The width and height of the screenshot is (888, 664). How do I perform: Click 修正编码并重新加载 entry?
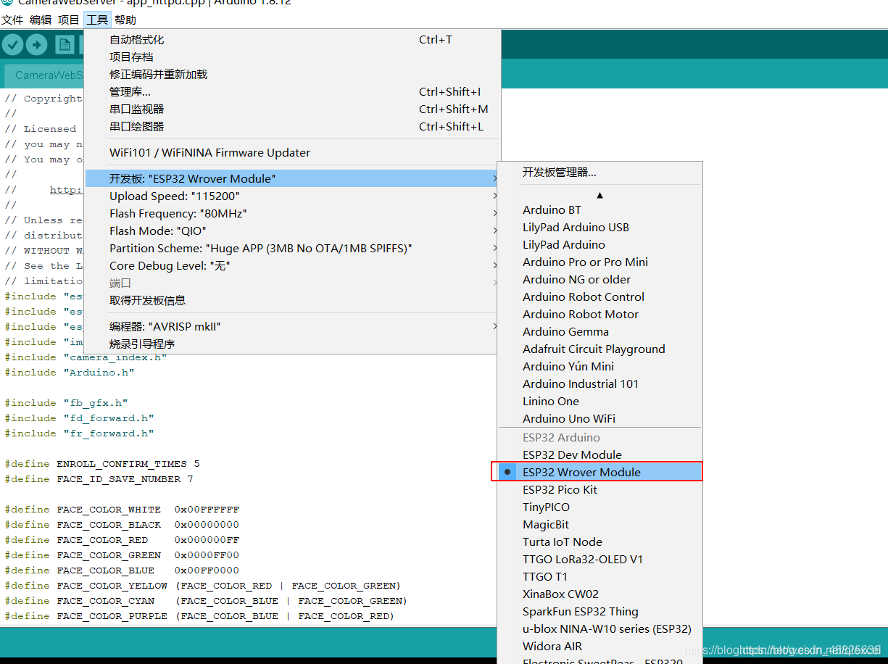tap(292, 75)
